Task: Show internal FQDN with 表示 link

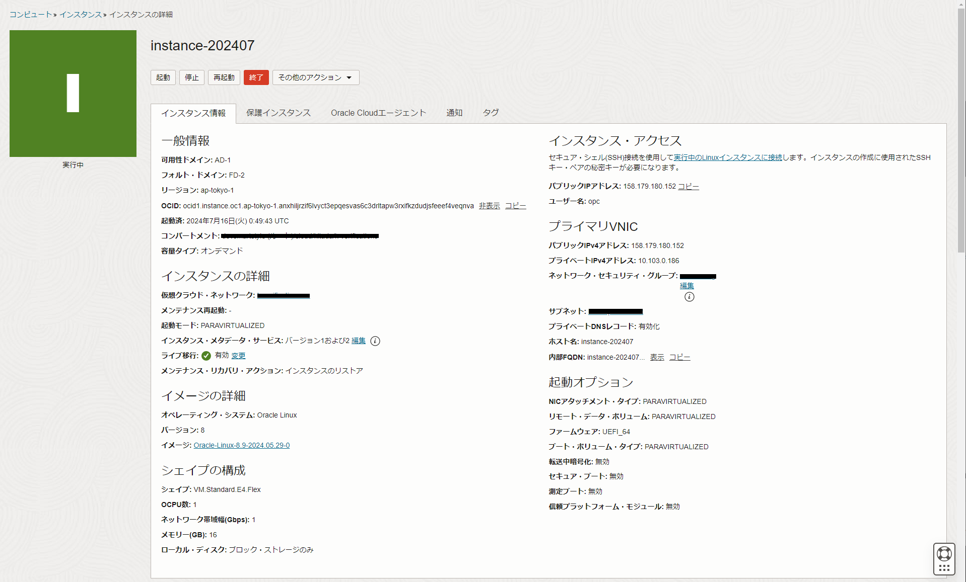Action: pos(657,357)
